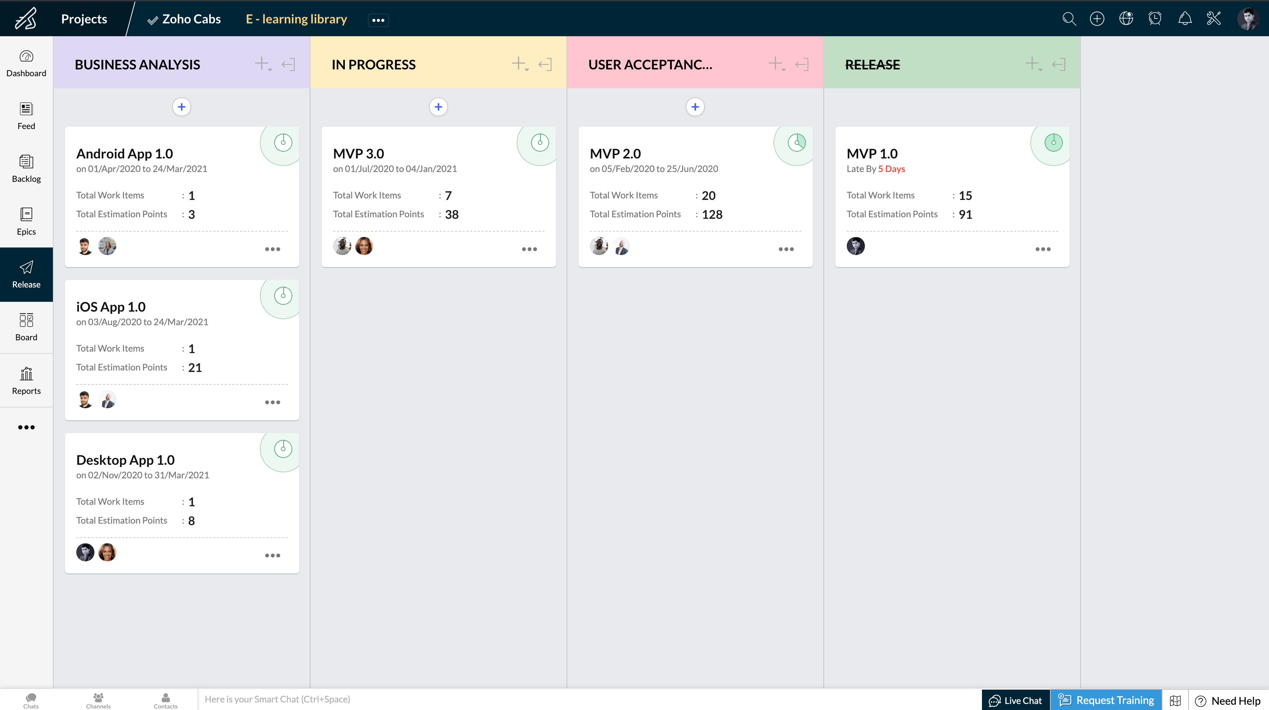Image resolution: width=1269 pixels, height=710 pixels.
Task: Add release under In Progress column
Action: point(438,107)
